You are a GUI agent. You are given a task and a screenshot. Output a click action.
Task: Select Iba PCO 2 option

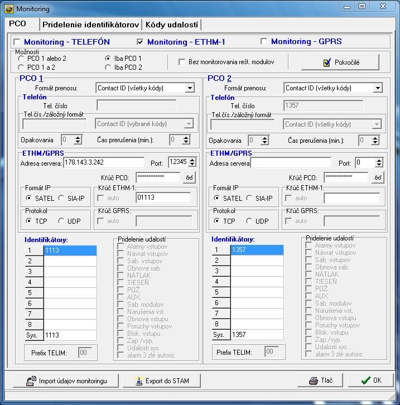tap(108, 67)
